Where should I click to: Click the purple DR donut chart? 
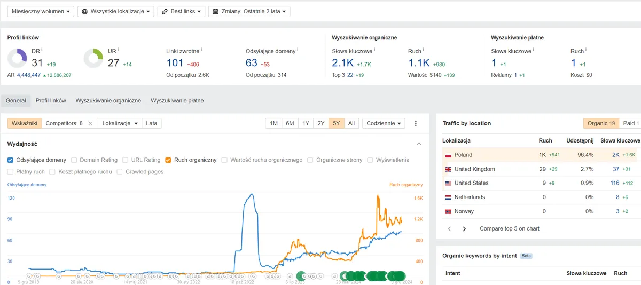coord(18,58)
